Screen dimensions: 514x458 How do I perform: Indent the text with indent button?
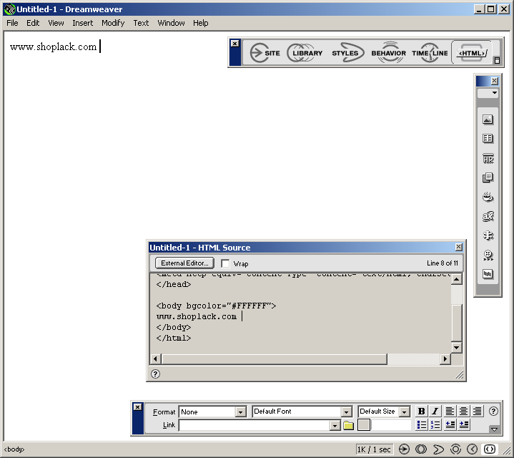coord(464,425)
